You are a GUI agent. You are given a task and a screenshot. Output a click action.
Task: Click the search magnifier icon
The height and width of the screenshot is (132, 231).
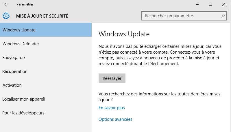[x=223, y=16]
